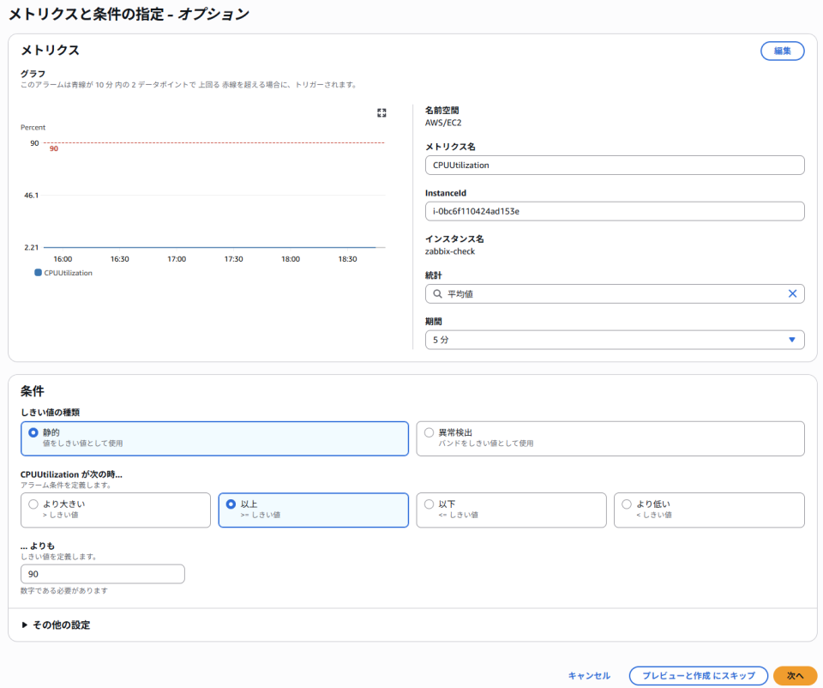
Task: Click the InstanceId input field
Action: pyautogui.click(x=615, y=211)
